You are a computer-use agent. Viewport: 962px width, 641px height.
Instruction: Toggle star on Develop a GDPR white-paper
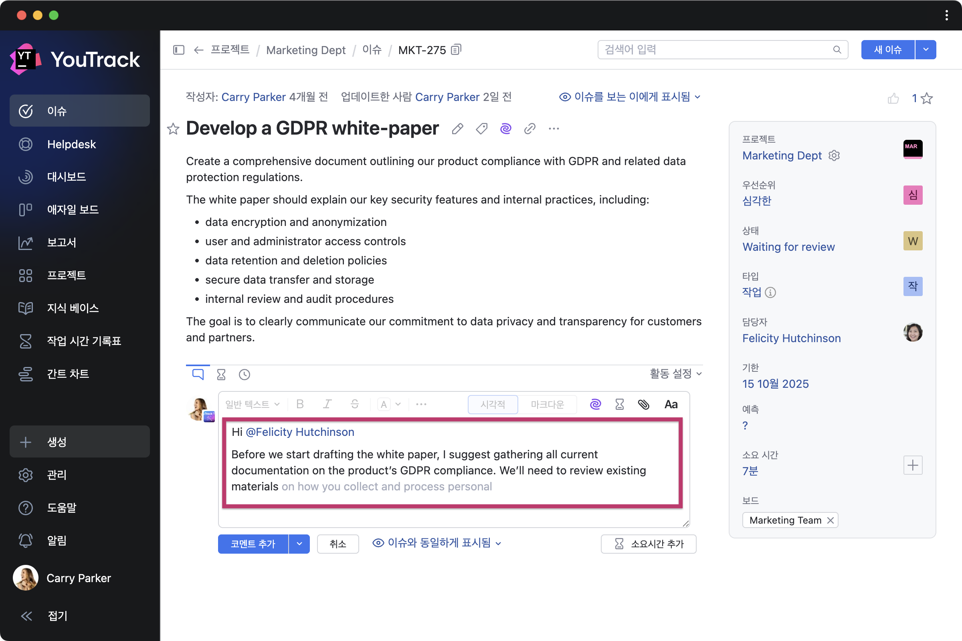(x=173, y=129)
